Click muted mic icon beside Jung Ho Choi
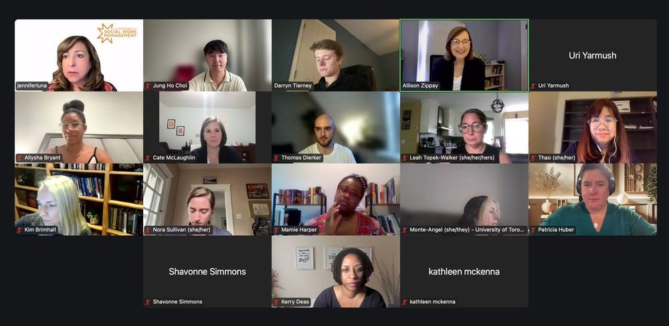Viewport: 669px width, 326px height. (149, 86)
